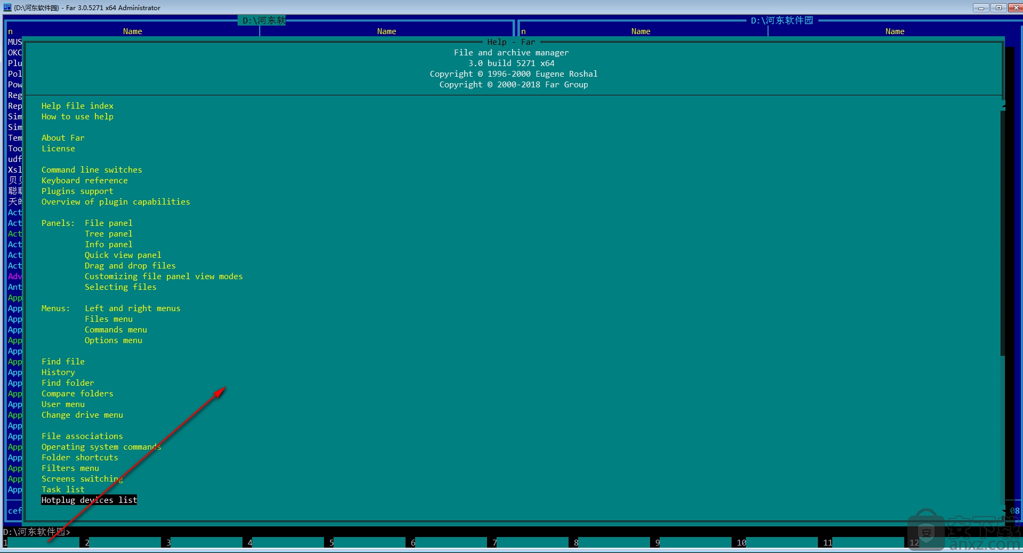
Task: Open Customizing file panel view modes topic
Action: (164, 276)
